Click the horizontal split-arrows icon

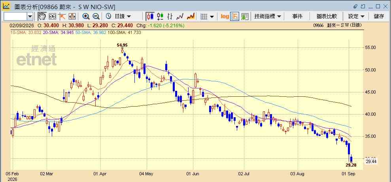click(x=72, y=17)
